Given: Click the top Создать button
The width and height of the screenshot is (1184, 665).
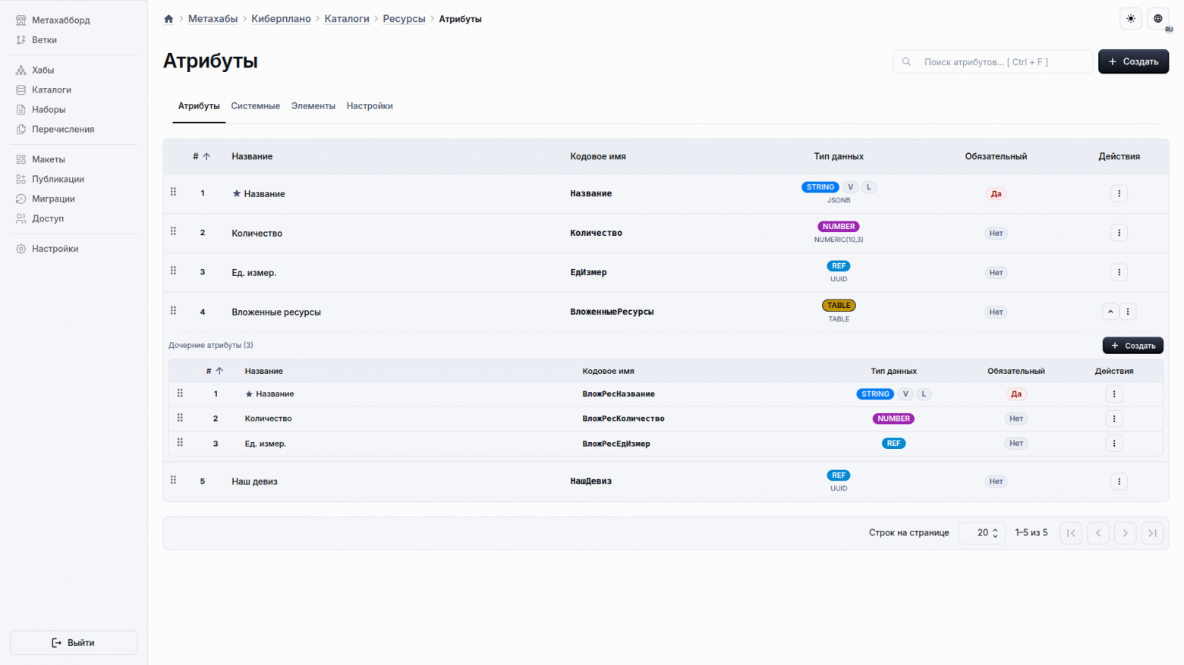Looking at the screenshot, I should pyautogui.click(x=1132, y=61).
